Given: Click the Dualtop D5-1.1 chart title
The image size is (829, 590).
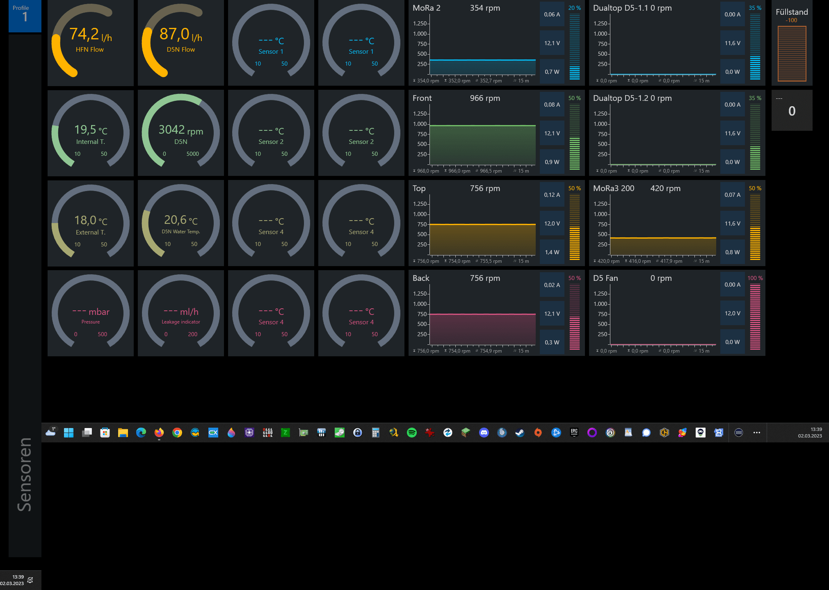Looking at the screenshot, I should tap(621, 8).
